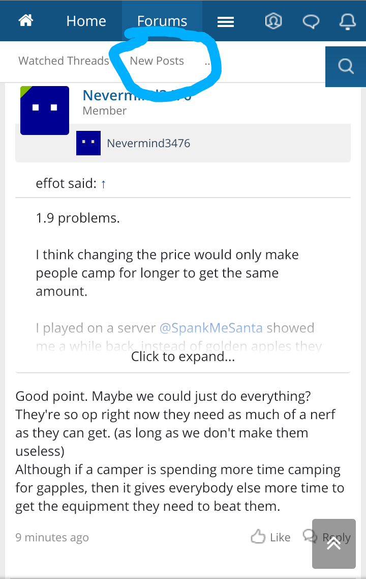366x579 pixels.
Task: Click the small Nevermind3476 avatar thumbnail
Action: [88, 143]
